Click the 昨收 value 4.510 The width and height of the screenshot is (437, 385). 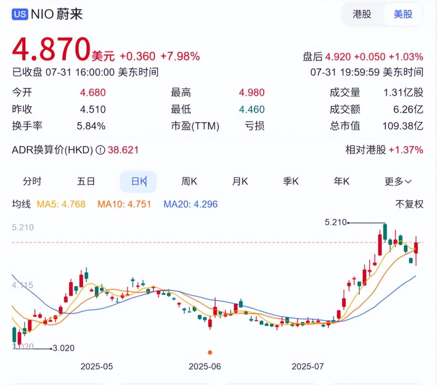93,109
